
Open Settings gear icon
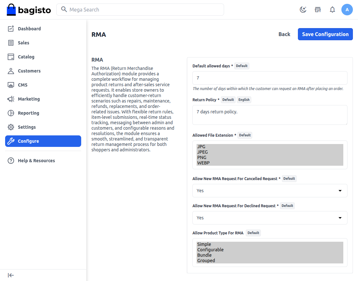11,127
